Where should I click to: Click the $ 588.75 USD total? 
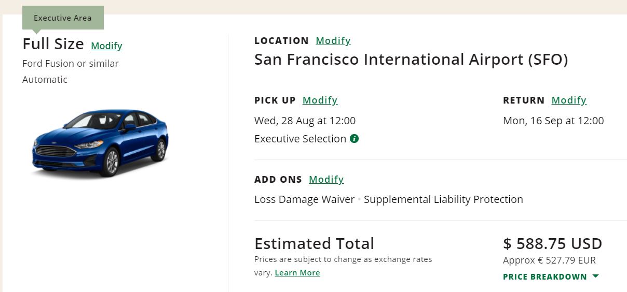tap(552, 243)
